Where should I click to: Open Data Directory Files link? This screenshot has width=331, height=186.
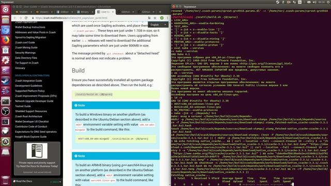tap(26, 58)
